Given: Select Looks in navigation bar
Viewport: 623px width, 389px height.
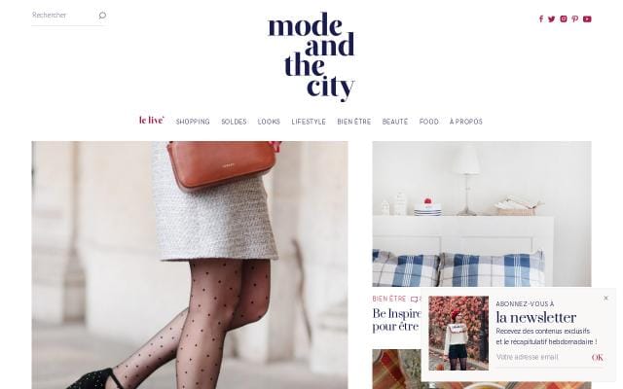Looking at the screenshot, I should [269, 122].
